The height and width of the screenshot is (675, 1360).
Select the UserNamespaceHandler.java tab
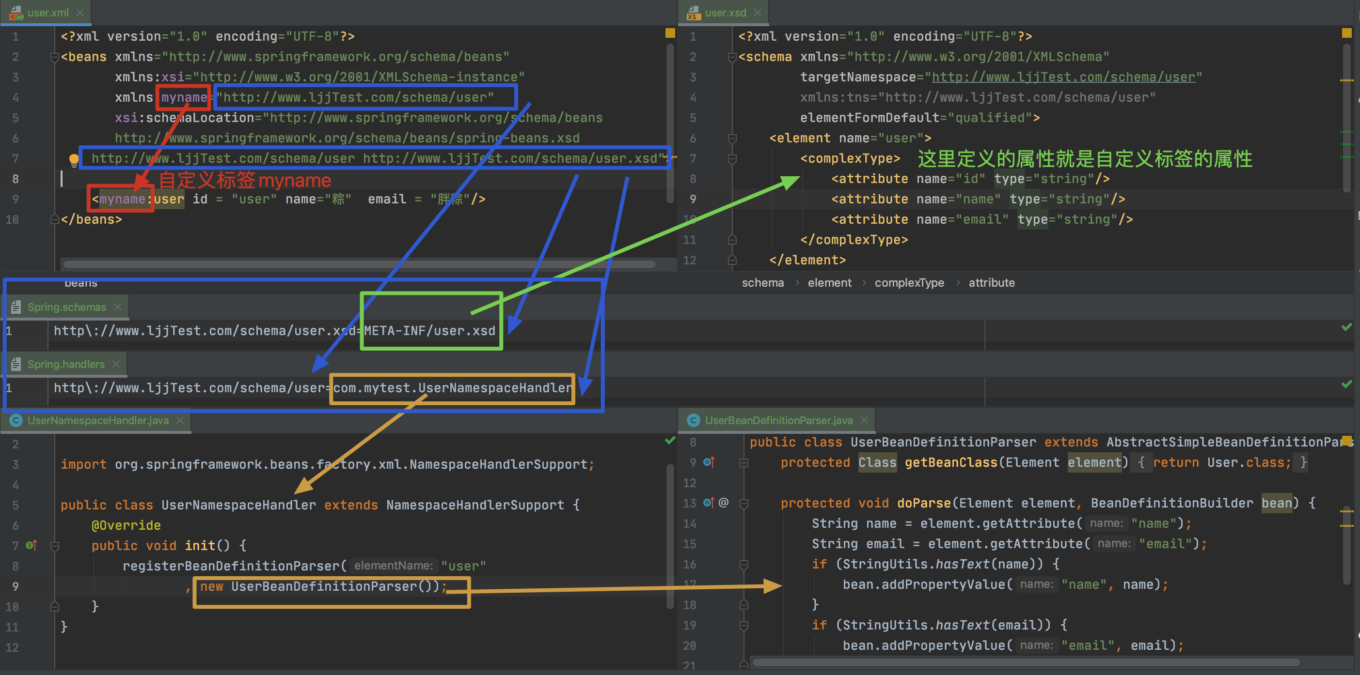(x=98, y=420)
